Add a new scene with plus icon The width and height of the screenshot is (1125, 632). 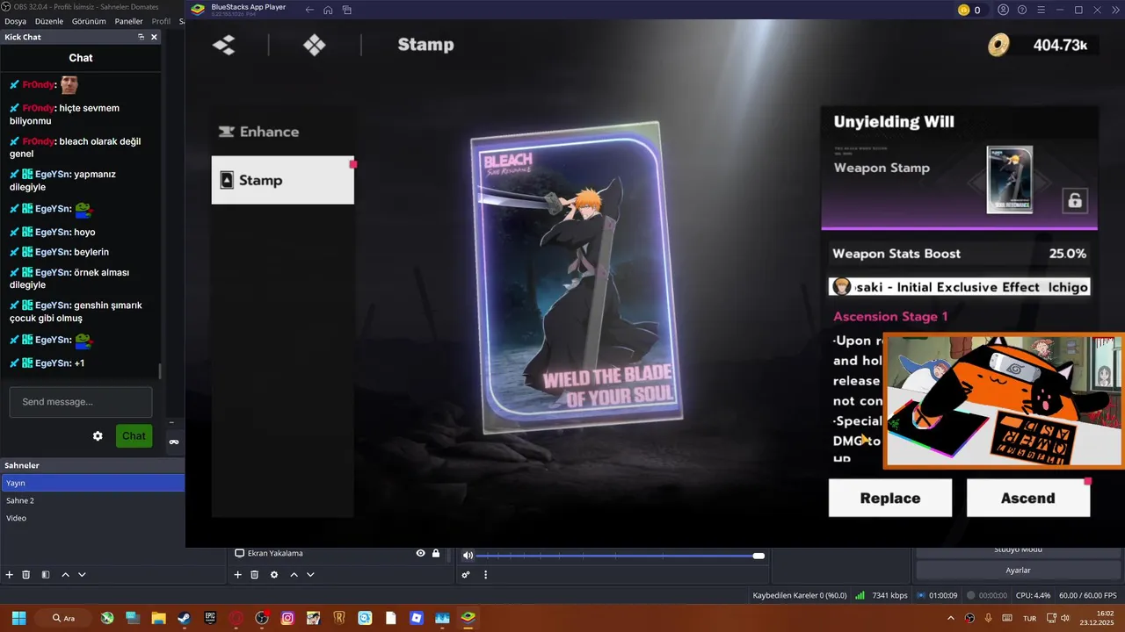pos(10,575)
